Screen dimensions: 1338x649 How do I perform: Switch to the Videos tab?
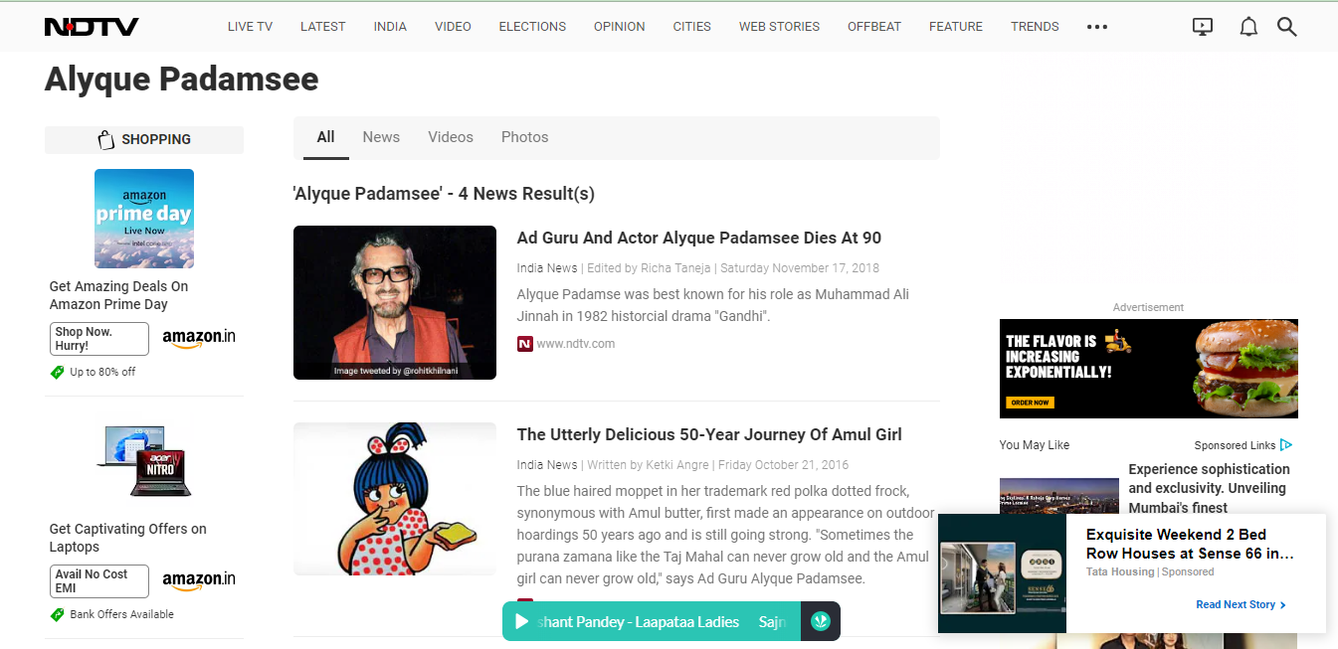click(451, 137)
